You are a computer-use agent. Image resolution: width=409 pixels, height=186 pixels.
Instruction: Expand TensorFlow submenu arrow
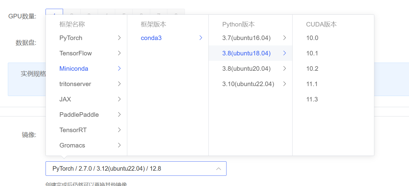(x=119, y=53)
